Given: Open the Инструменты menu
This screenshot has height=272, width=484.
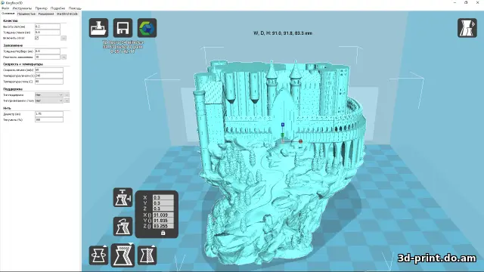Looking at the screenshot, I should pos(22,8).
